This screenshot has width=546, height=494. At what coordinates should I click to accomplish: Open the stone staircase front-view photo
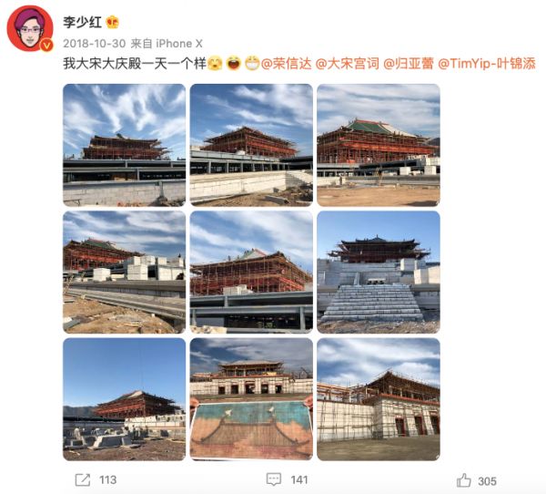pos(379,273)
